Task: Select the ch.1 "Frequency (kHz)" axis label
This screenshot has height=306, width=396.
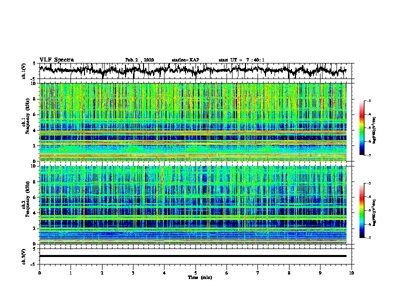Action: (27, 116)
